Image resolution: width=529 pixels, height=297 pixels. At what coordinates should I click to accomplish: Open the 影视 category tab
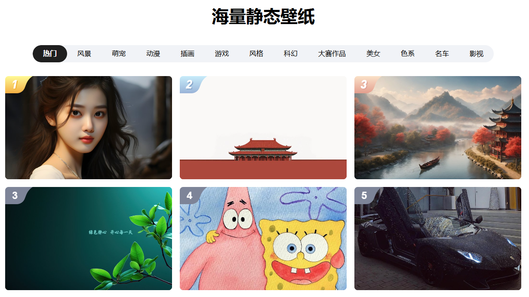click(477, 54)
